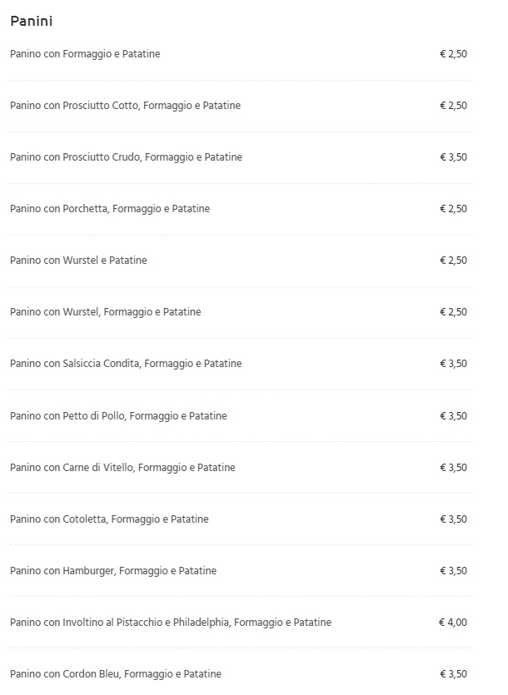Click the € 3,50 price for Prosciutto Crudo panino
Viewport: 508px width, 695px height.
pos(453,157)
